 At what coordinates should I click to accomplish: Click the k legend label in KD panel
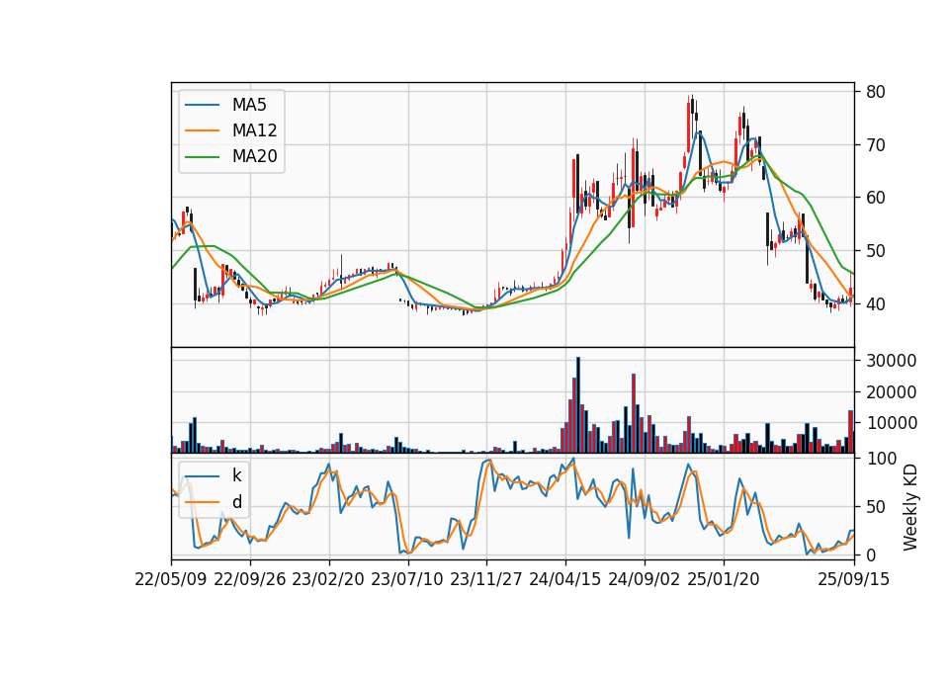[236, 475]
